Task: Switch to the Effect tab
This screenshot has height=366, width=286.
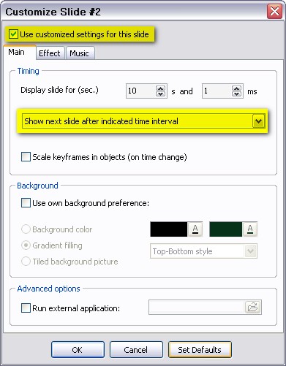Action: 50,53
